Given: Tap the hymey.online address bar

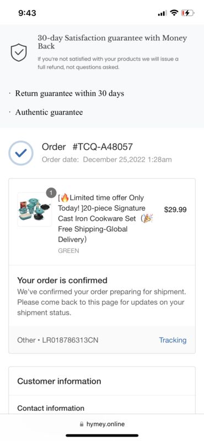Looking at the screenshot, I should pyautogui.click(x=102, y=424).
